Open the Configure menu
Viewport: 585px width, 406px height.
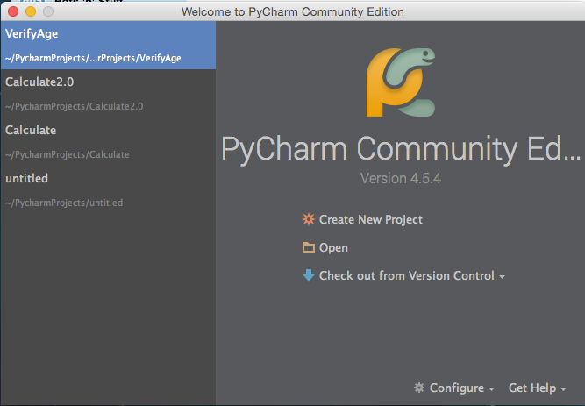(x=457, y=388)
